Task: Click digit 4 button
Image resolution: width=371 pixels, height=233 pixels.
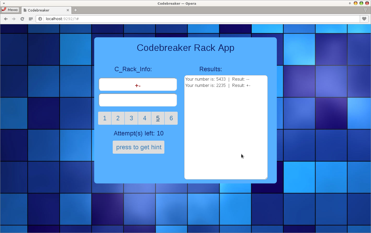Action: tap(145, 118)
